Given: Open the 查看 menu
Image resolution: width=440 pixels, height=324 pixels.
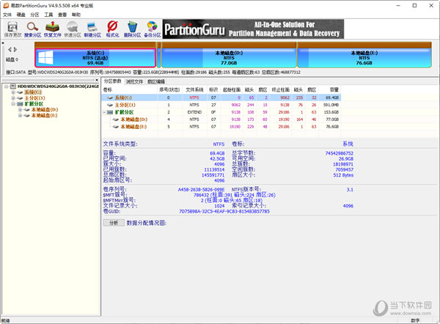Looking at the screenshot, I should click(62, 15).
